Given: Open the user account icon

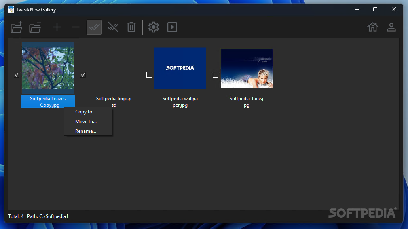Looking at the screenshot, I should point(391,27).
